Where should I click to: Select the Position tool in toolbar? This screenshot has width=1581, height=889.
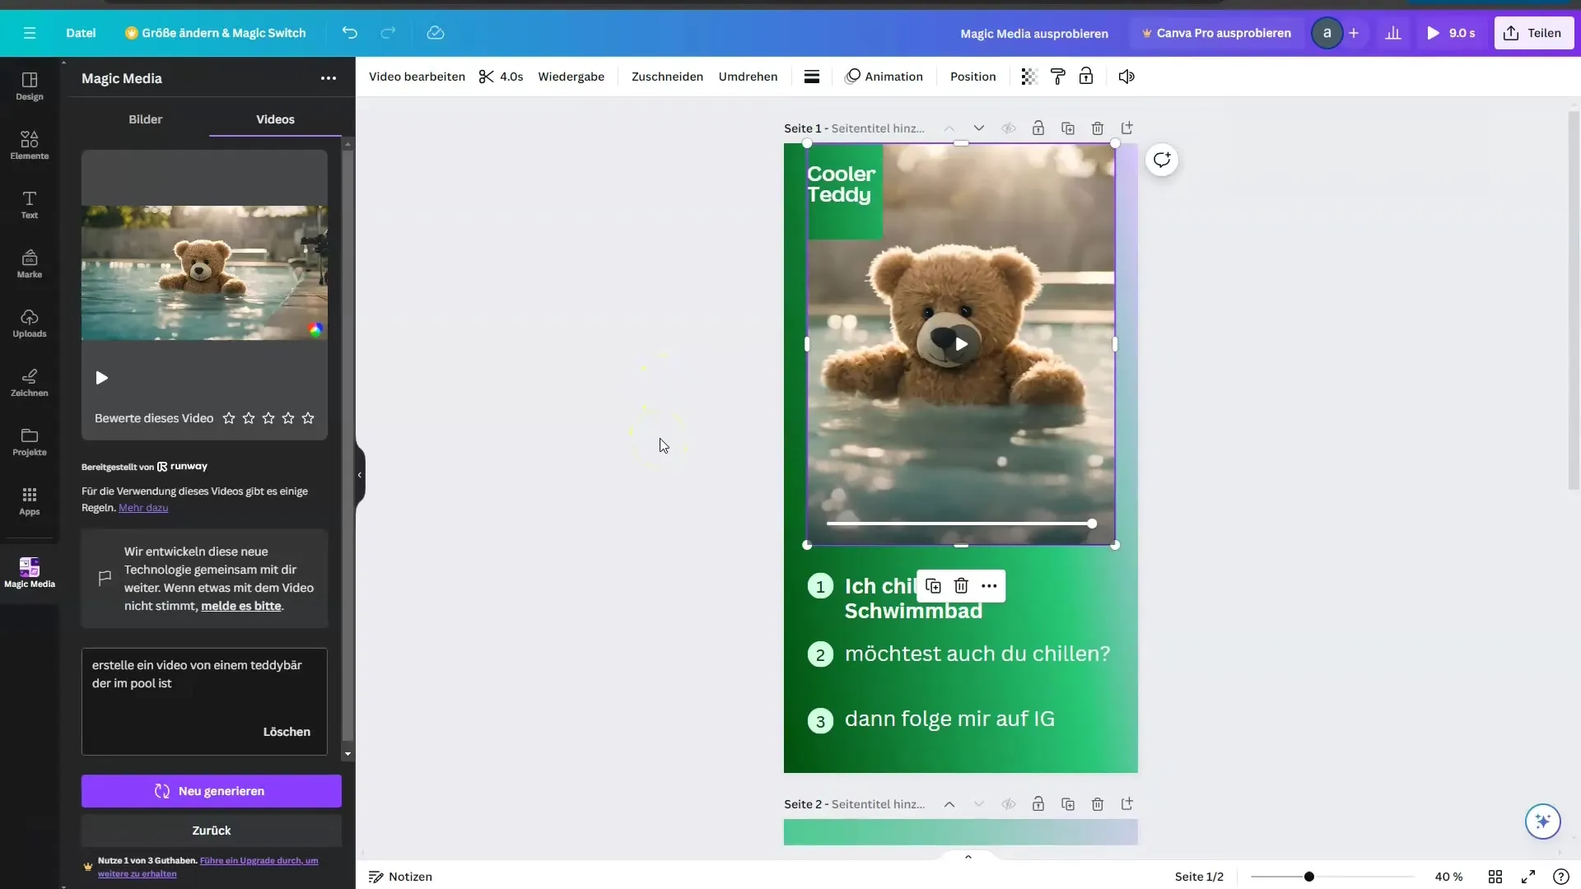[x=973, y=76]
